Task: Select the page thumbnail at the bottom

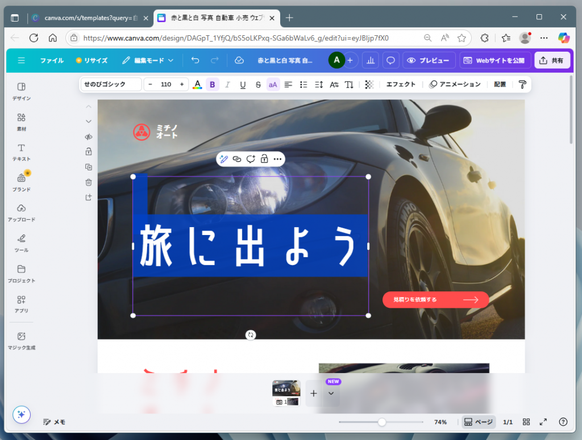Action: point(286,393)
